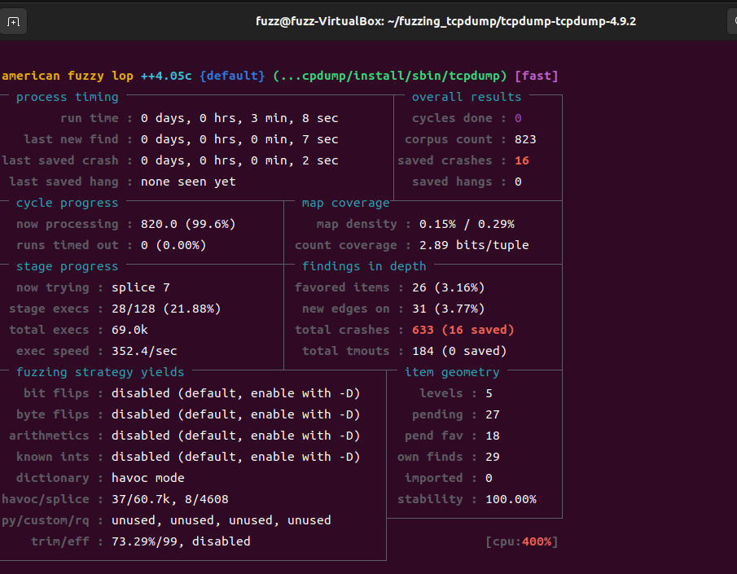Screen dimensions: 737x574
Task: Click now processing value '820.0 (99.6%)'
Action: (188, 224)
